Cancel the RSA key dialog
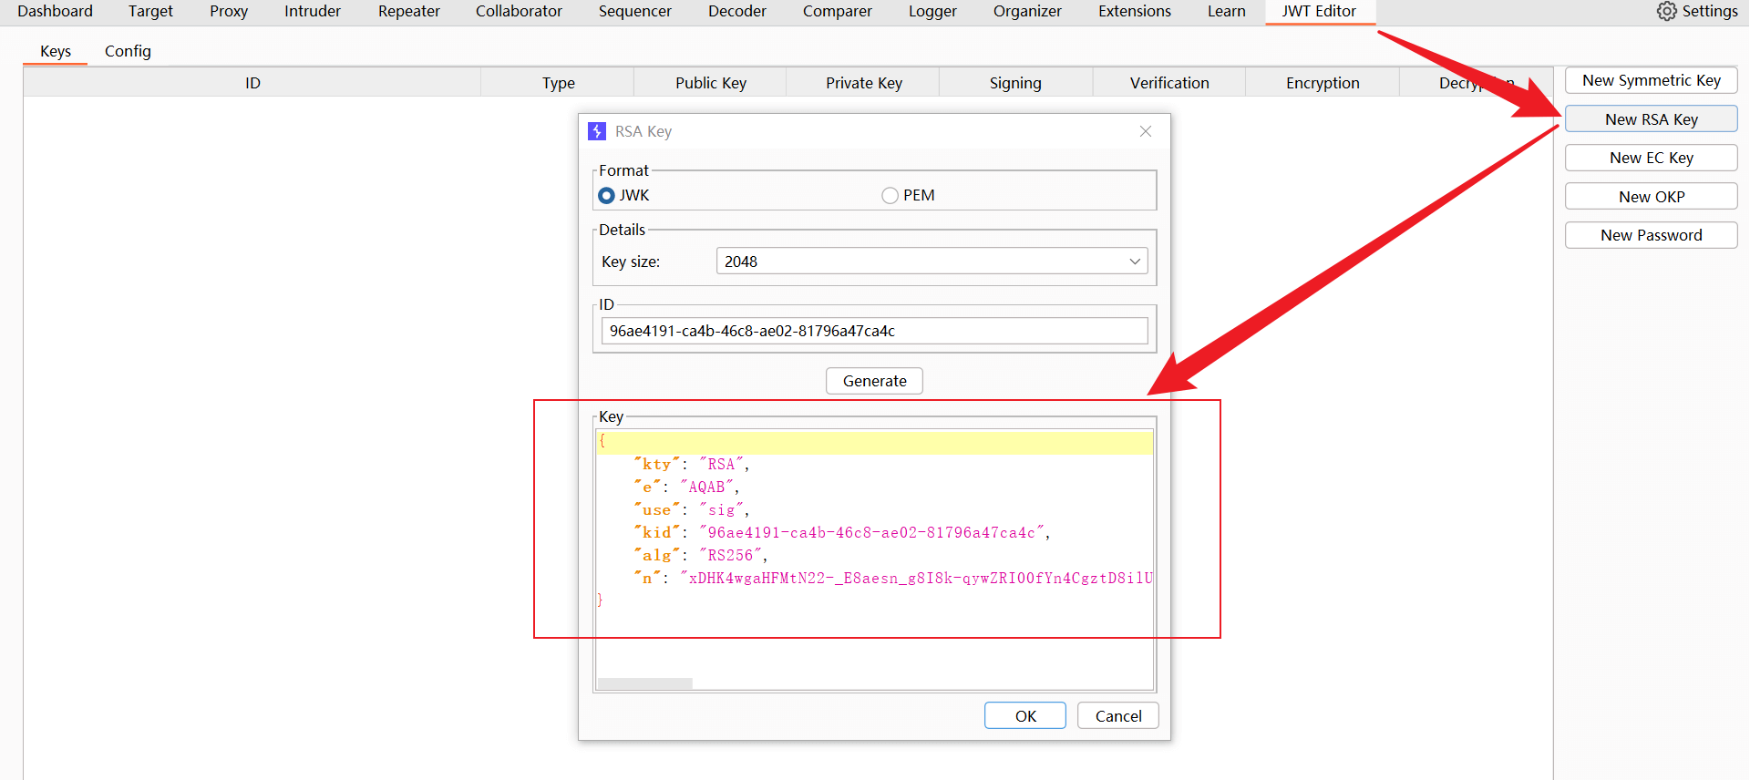Viewport: 1750px width, 780px height. [1117, 716]
